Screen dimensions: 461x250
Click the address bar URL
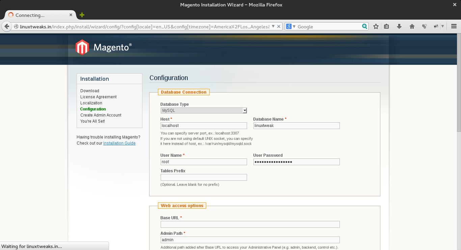[144, 26]
